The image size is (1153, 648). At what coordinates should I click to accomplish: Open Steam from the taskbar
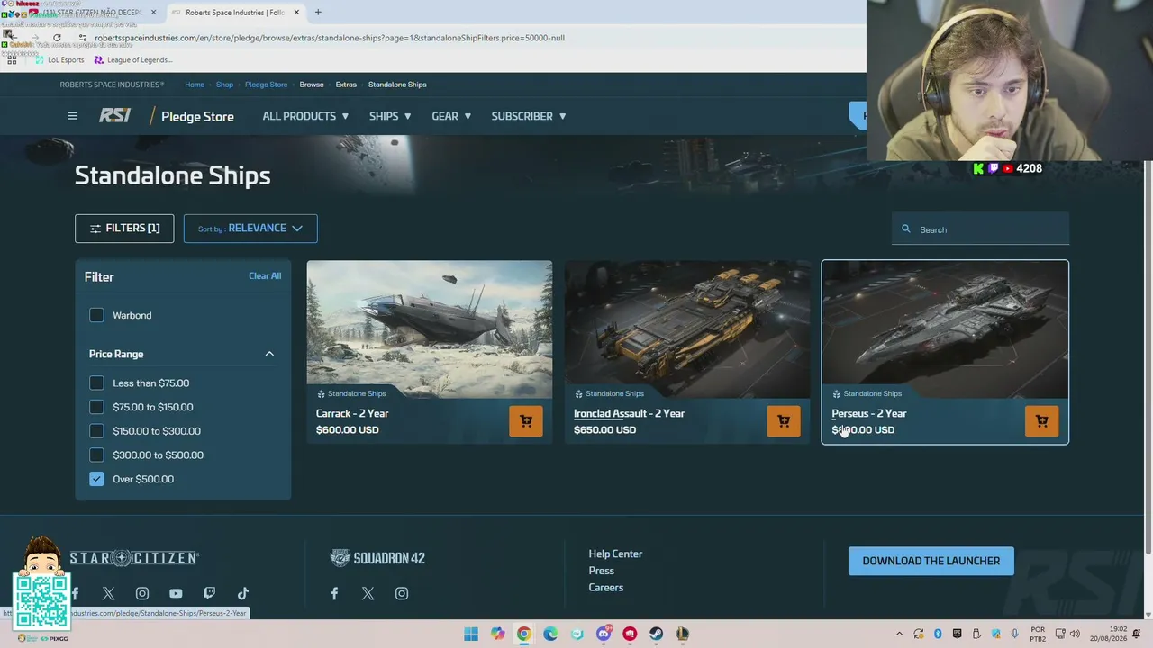[656, 634]
